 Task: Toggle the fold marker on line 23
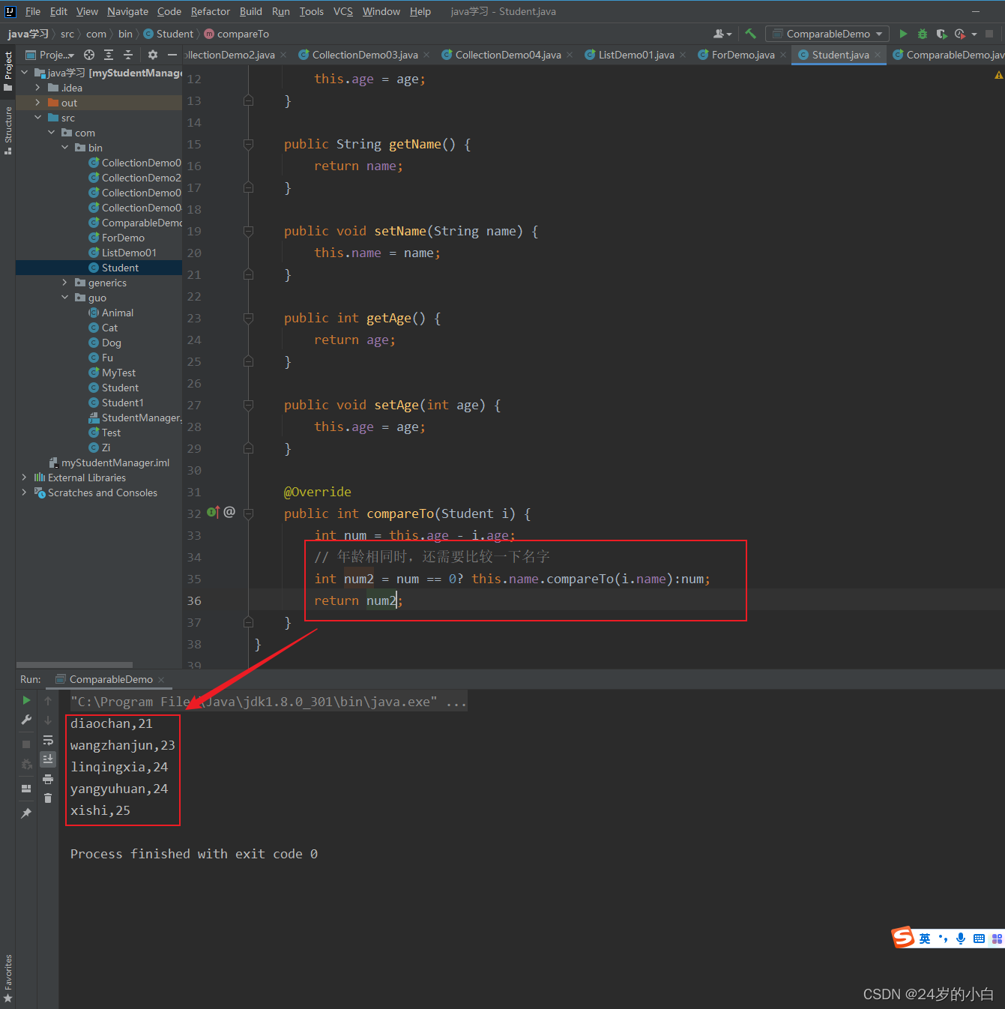point(248,318)
